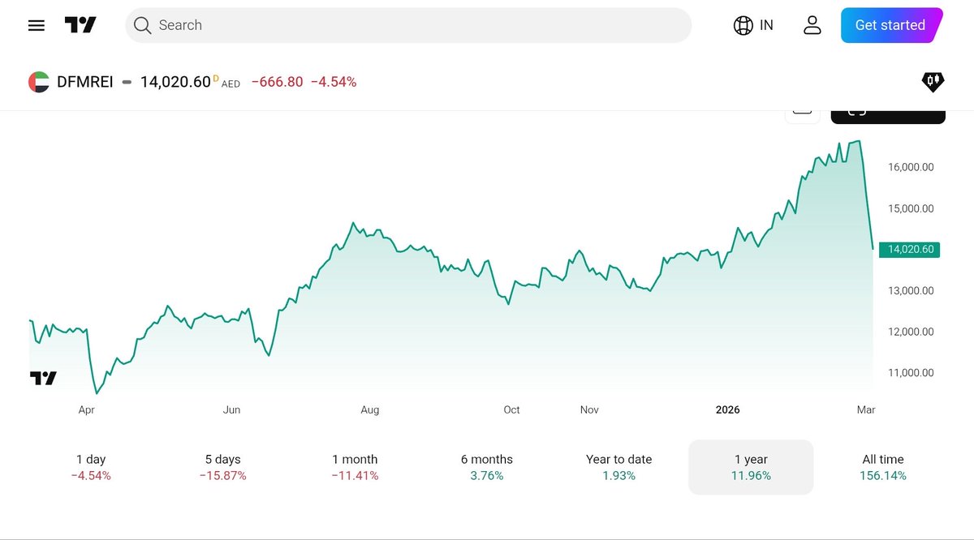Open the language selector globe icon

tap(743, 25)
